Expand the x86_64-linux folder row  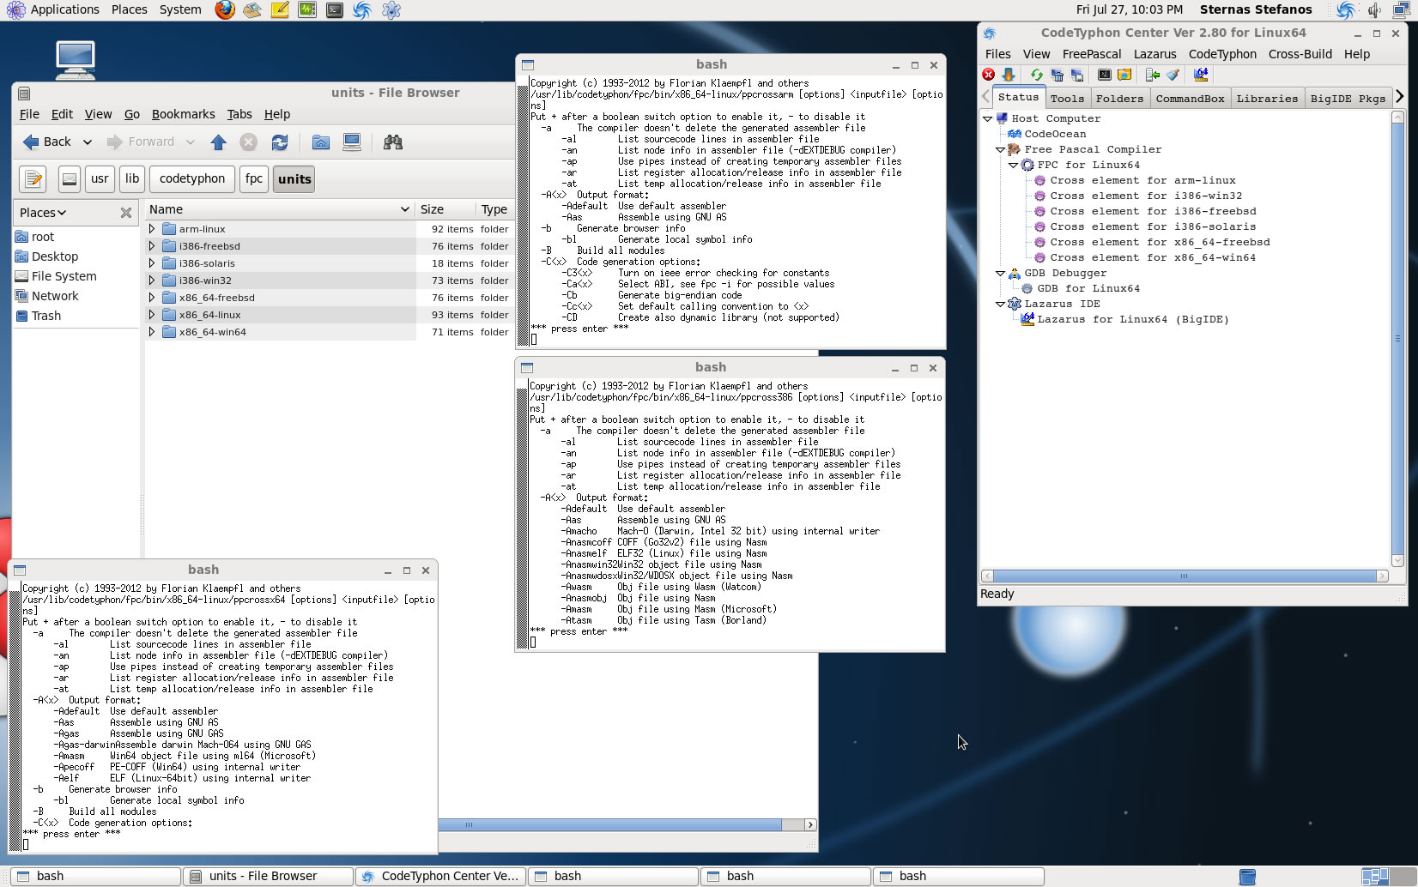tap(152, 315)
